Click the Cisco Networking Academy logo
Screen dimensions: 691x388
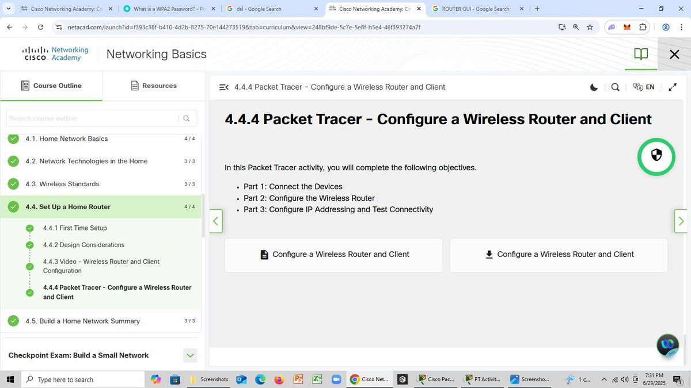coord(55,54)
